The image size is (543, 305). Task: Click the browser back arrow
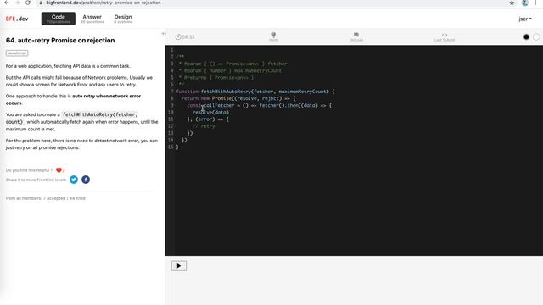click(x=7, y=3)
